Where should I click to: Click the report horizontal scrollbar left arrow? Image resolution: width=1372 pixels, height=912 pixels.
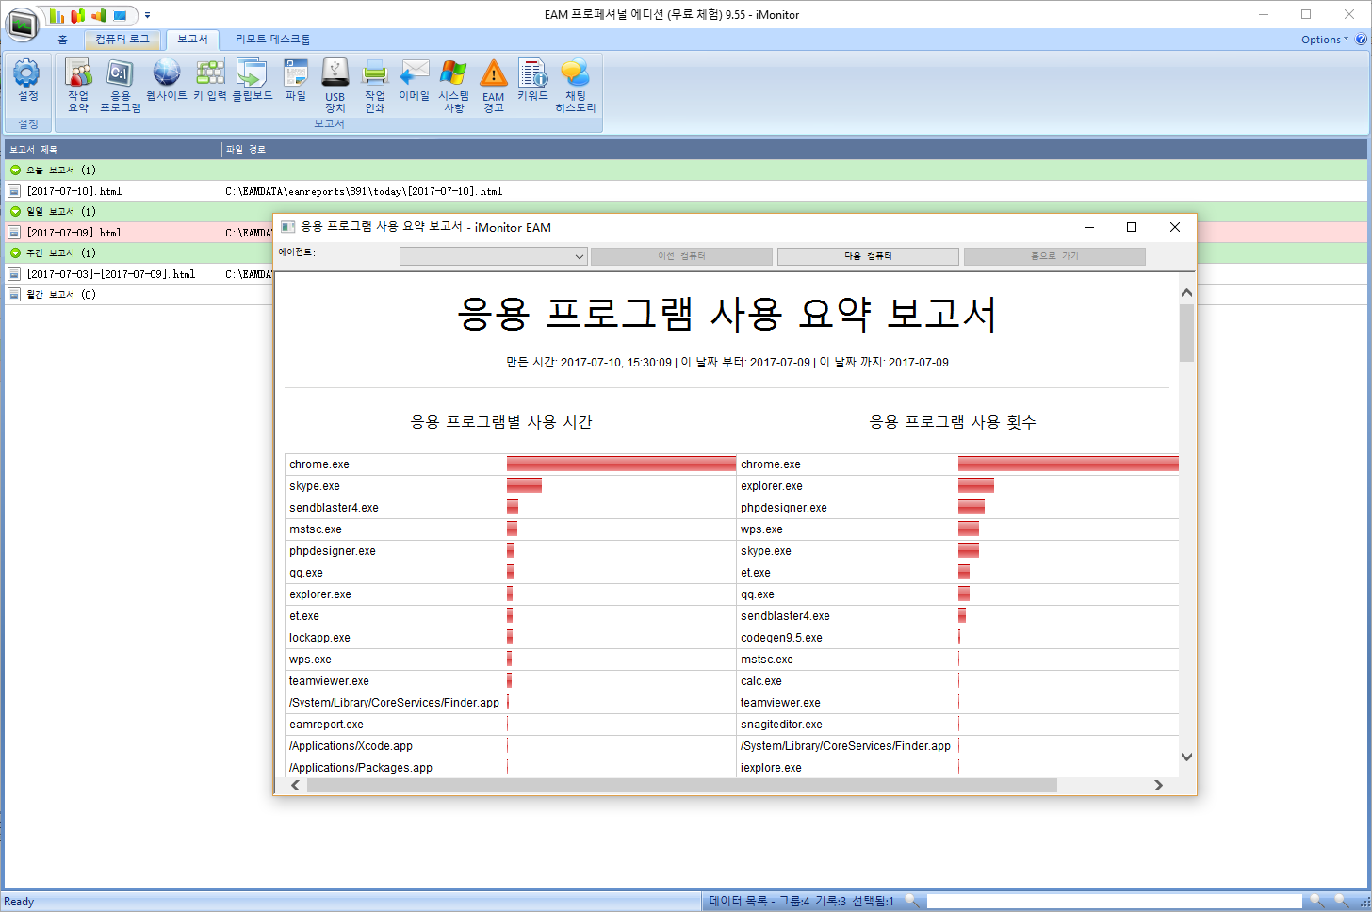[296, 785]
